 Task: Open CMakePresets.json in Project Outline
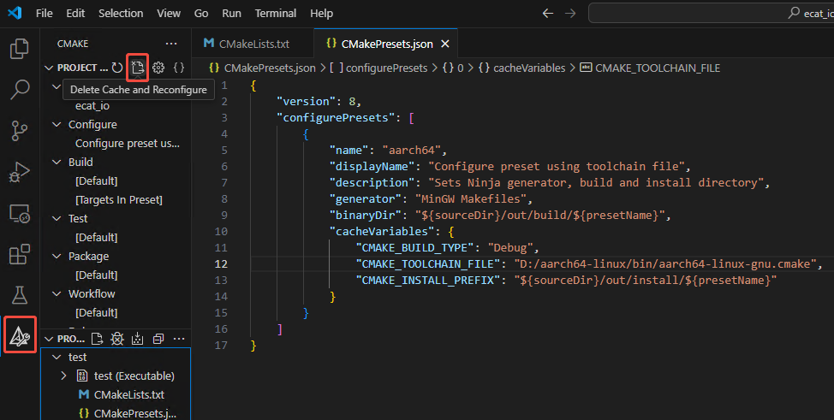pyautogui.click(x=134, y=413)
